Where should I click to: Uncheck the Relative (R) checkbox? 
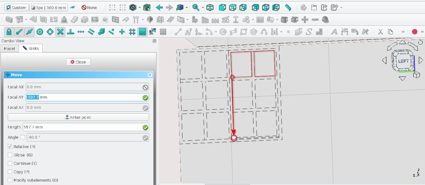(x=10, y=146)
